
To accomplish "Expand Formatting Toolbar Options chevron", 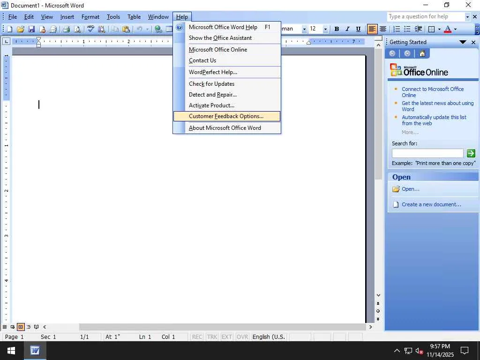I will pyautogui.click(x=477, y=29).
